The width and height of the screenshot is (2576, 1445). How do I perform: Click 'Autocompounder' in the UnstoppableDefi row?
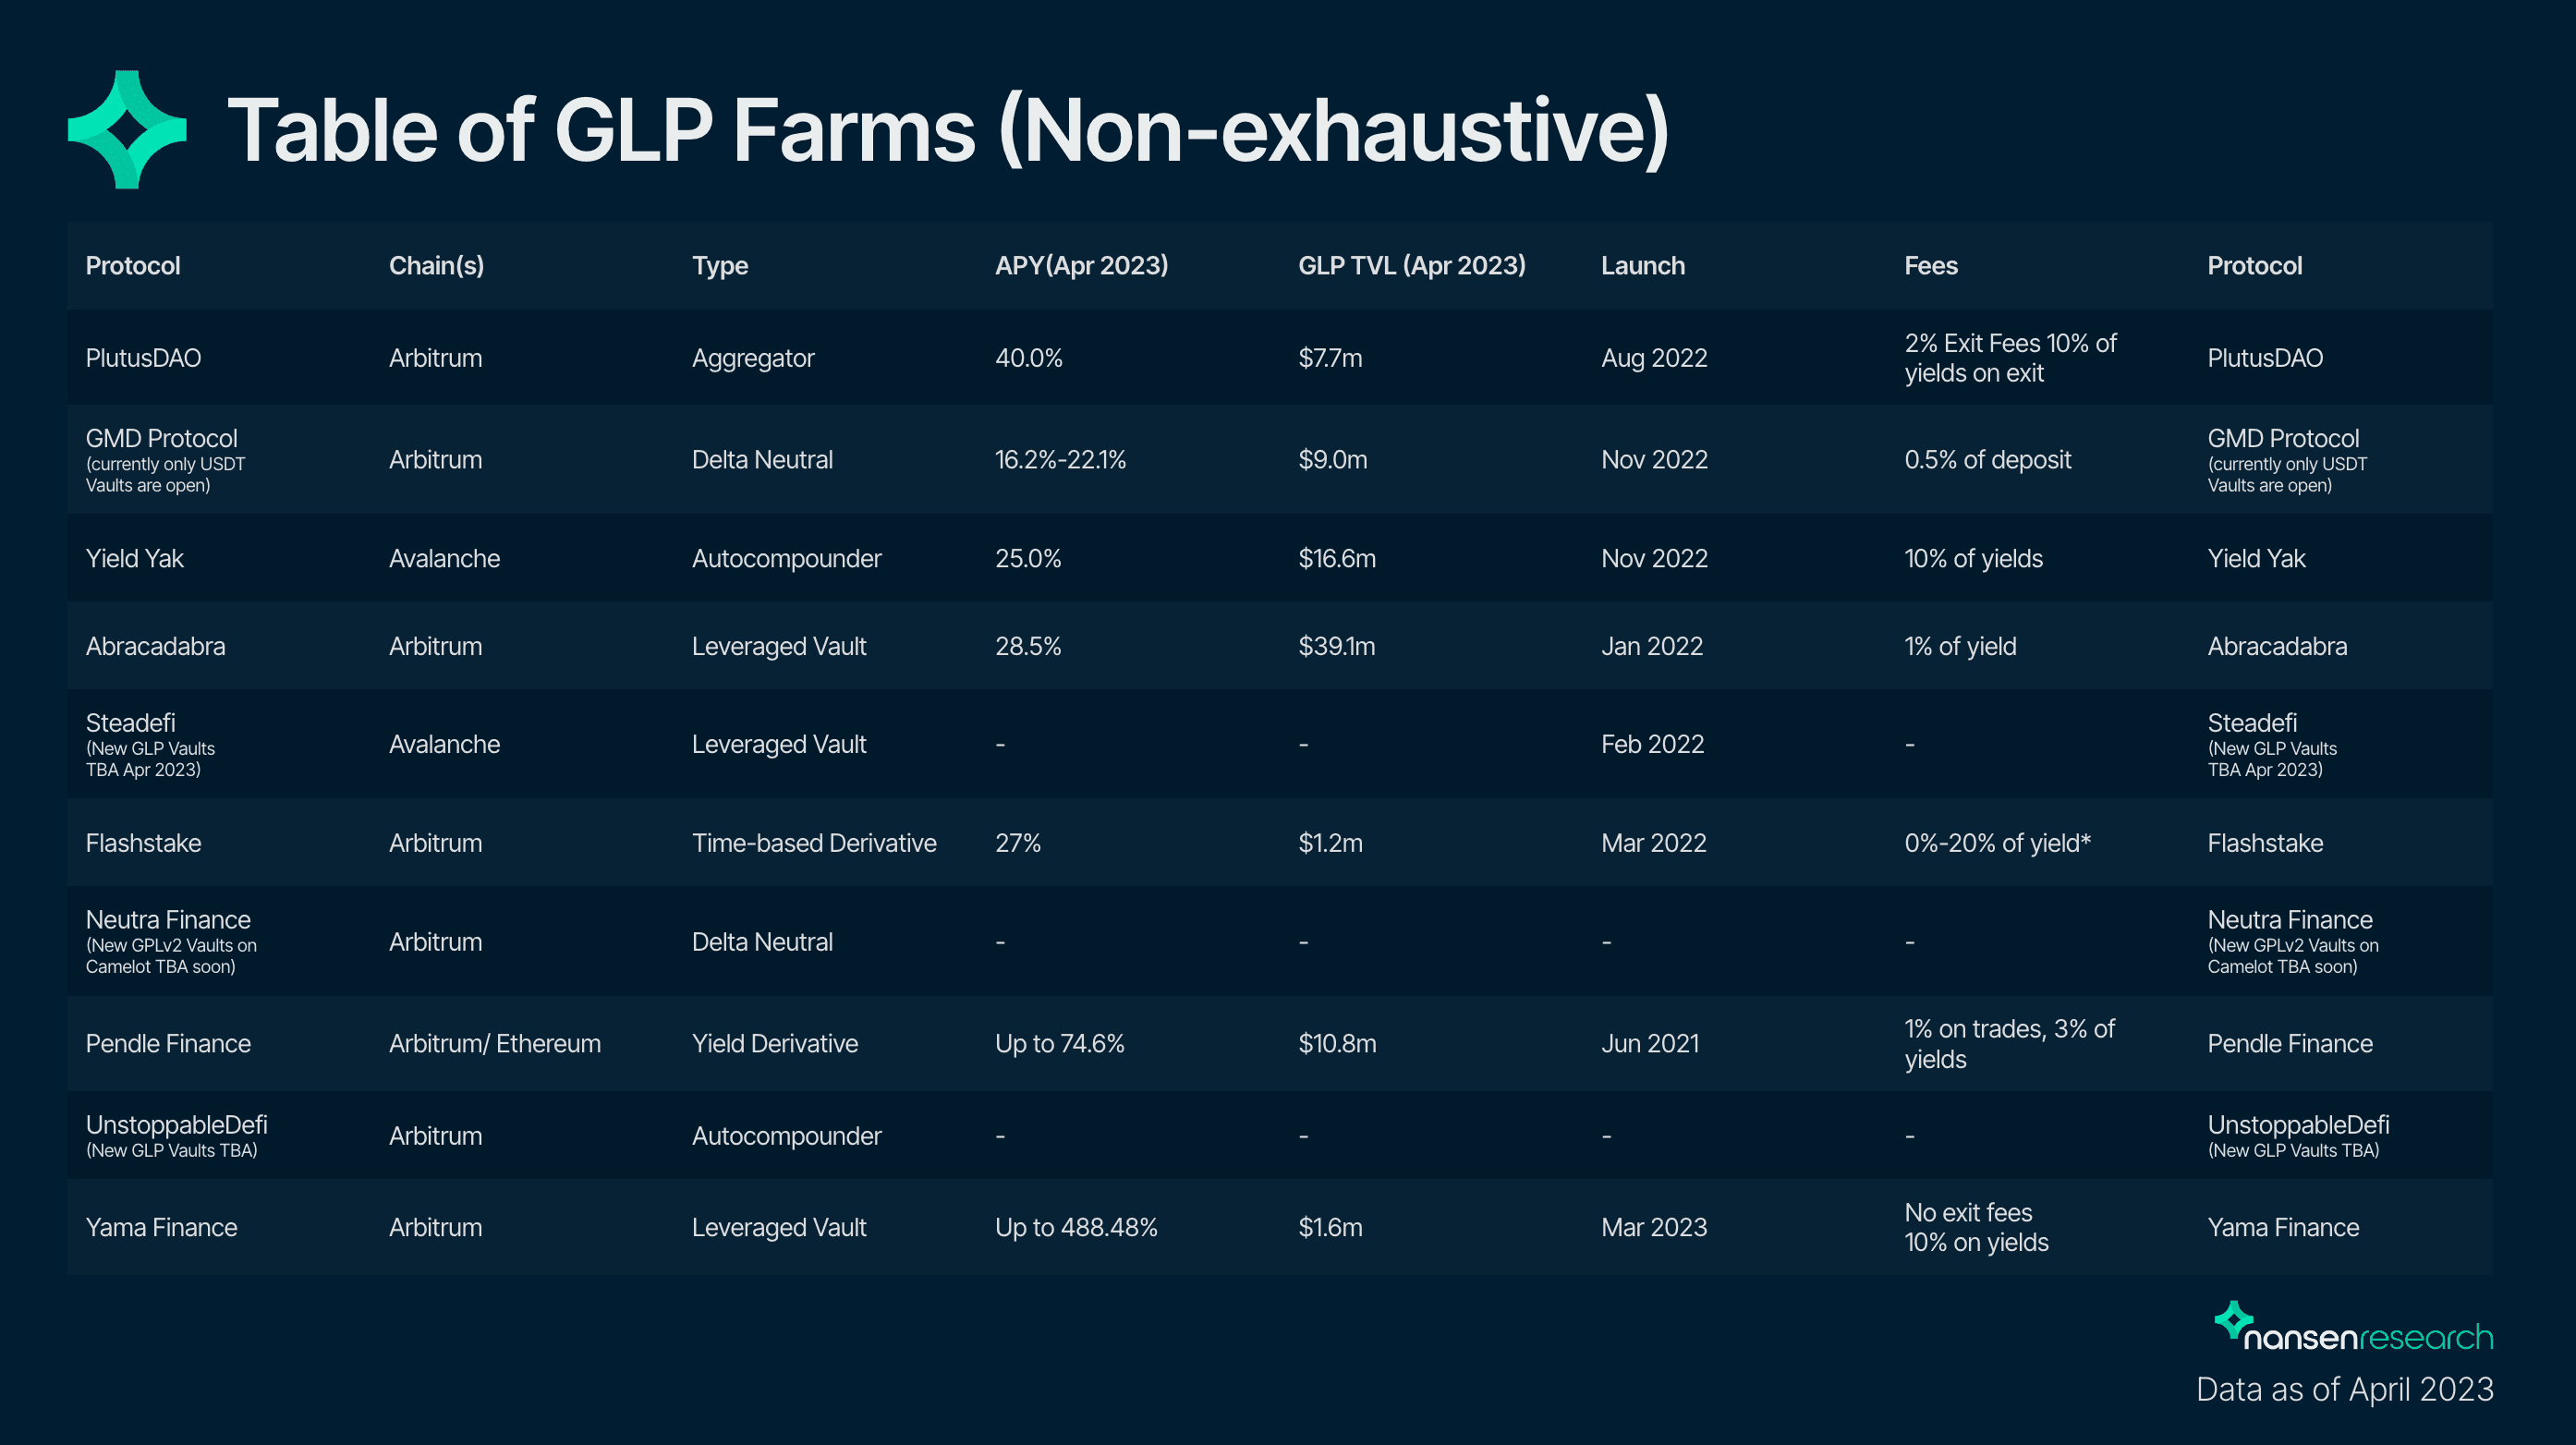tap(786, 1137)
